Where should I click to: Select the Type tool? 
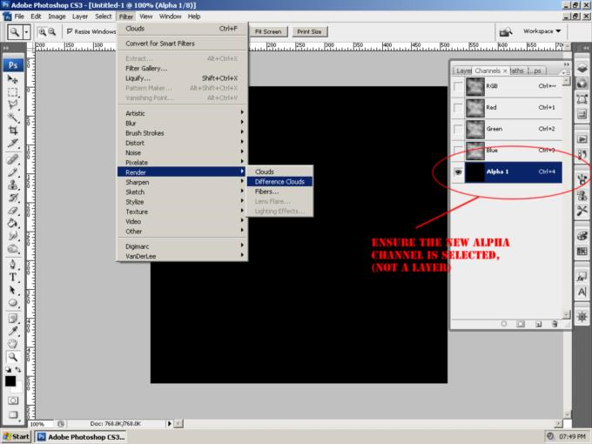tap(13, 277)
